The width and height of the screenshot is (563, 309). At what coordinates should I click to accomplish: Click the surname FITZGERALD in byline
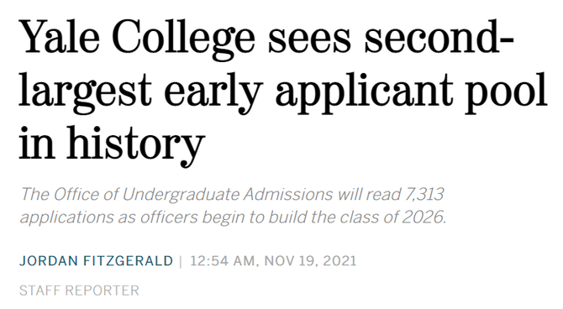129,261
